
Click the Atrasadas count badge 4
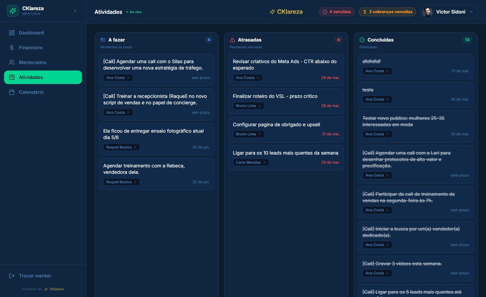pos(339,40)
